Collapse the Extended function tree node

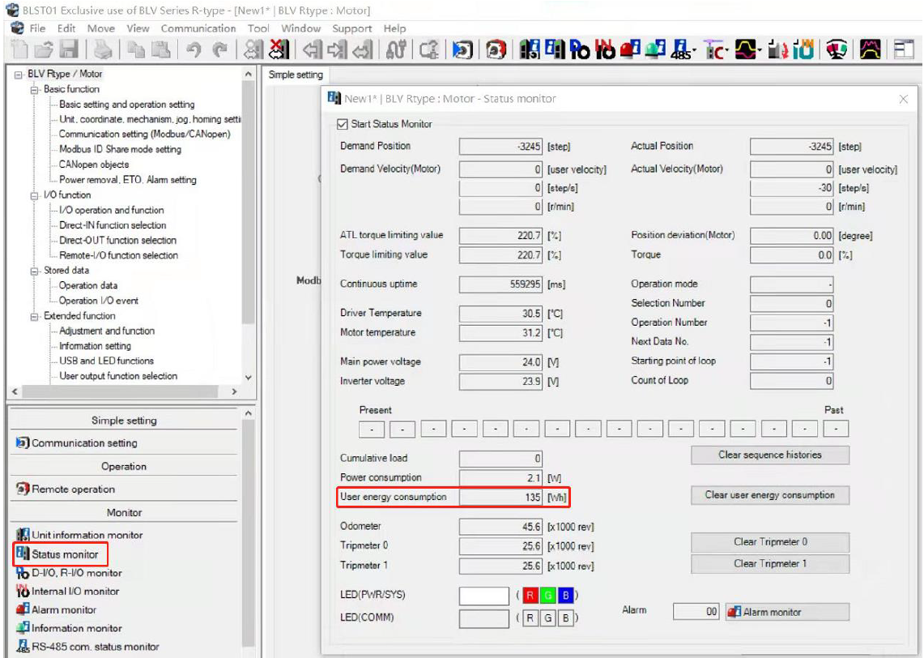tap(35, 316)
